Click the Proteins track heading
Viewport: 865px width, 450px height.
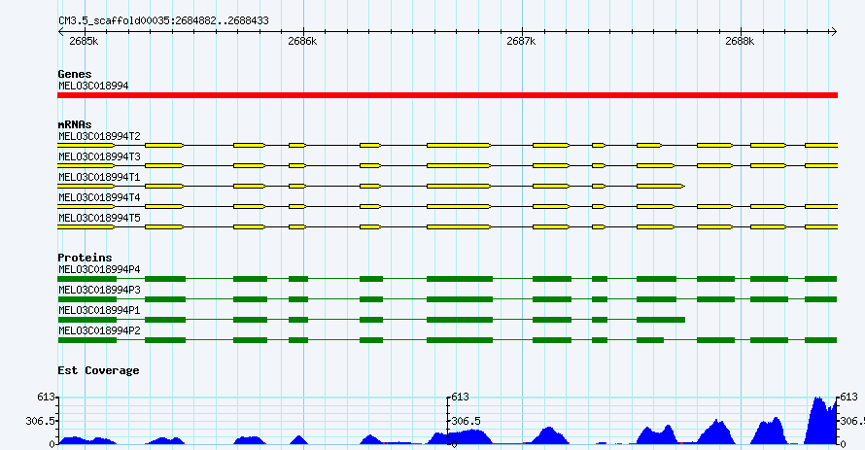[x=85, y=258]
